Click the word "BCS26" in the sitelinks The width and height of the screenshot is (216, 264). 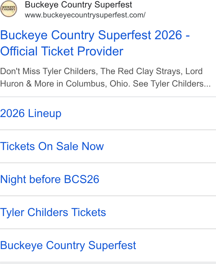click(x=82, y=179)
